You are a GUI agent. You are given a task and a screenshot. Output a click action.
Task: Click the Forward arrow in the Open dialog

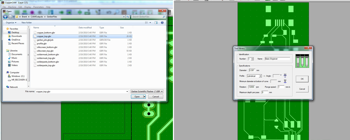click(x=10, y=17)
